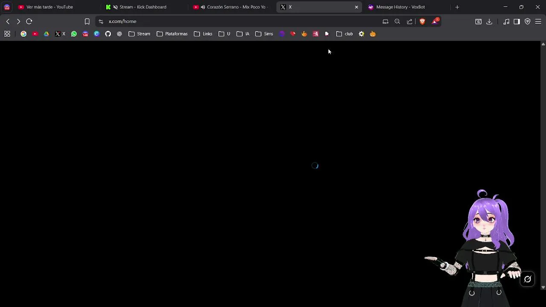
Task: Click the scrollbar down arrow
Action: click(543, 287)
